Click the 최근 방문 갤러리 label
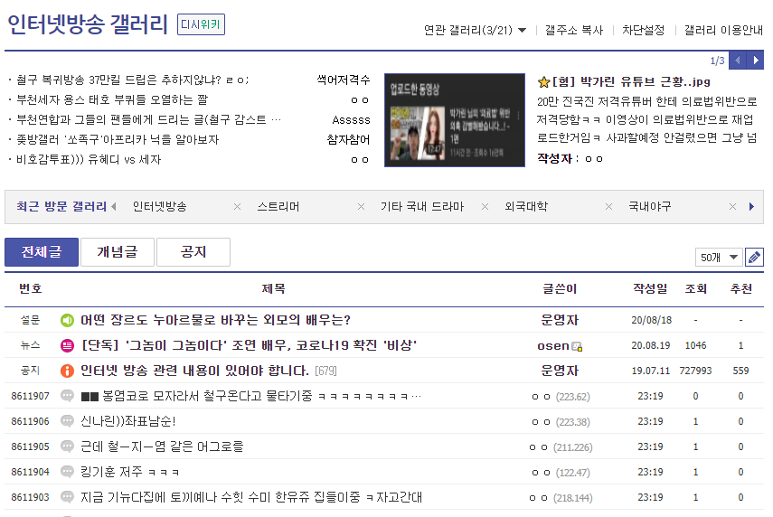The width and height of the screenshot is (773, 517). click(x=61, y=206)
